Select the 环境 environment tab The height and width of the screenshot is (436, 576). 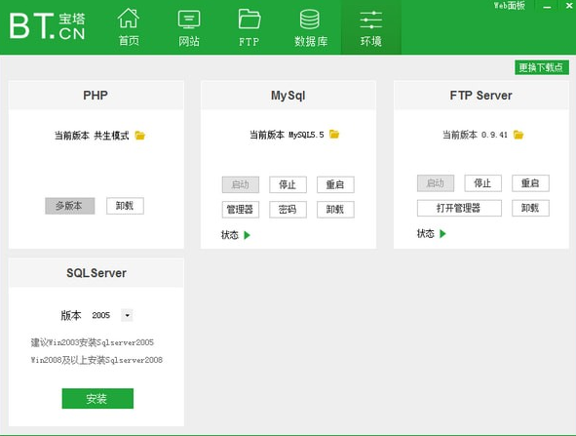point(371,27)
